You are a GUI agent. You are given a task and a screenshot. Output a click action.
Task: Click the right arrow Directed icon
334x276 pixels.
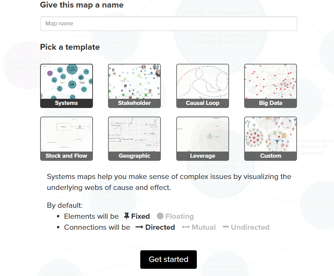click(x=139, y=227)
